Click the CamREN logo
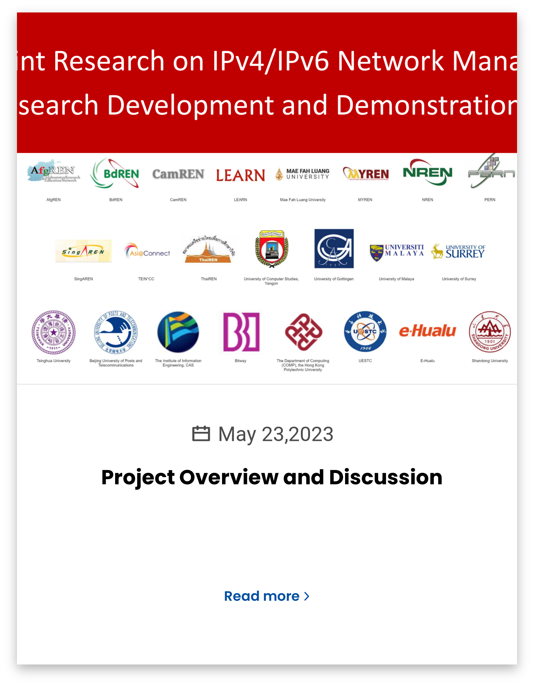This screenshot has width=534, height=686. (178, 174)
